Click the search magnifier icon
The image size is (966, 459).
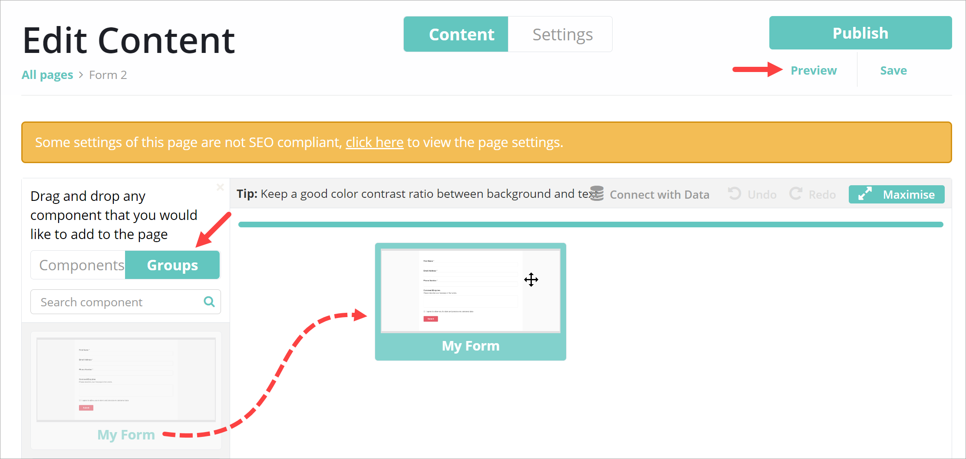click(x=209, y=302)
